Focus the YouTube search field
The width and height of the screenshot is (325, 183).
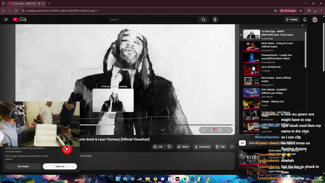153,19
